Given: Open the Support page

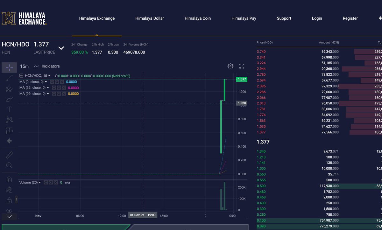Looking at the screenshot, I should point(284,18).
